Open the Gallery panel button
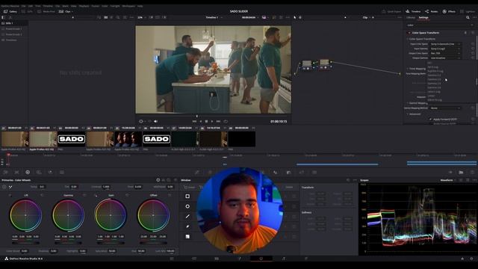The width and height of the screenshot is (478, 269). 10,12
